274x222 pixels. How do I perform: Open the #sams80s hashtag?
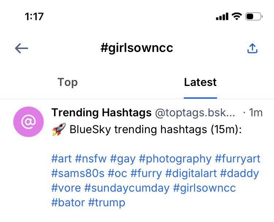(78, 173)
